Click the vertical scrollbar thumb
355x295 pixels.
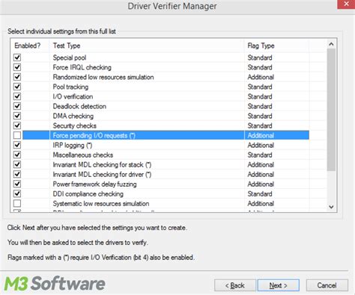331,110
